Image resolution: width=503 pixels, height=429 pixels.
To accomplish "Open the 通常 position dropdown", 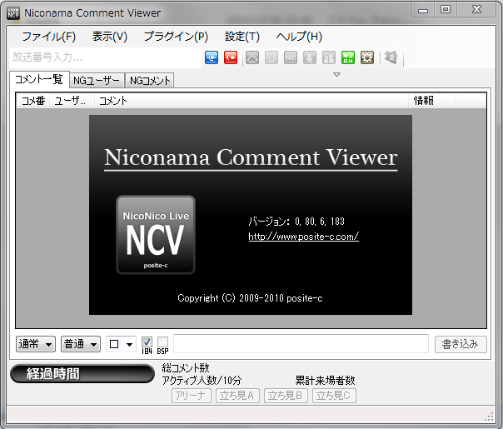I will (x=36, y=344).
